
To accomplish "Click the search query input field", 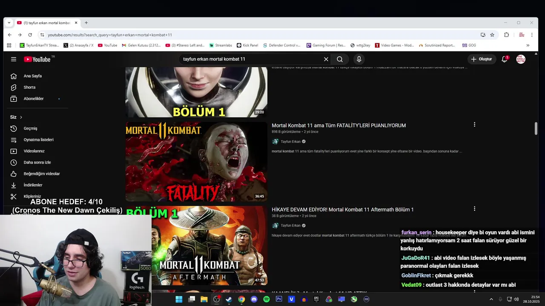I will [251, 59].
